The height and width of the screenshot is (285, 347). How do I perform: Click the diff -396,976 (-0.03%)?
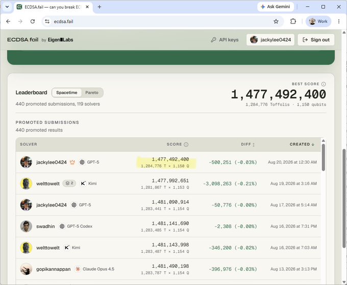pos(233,269)
